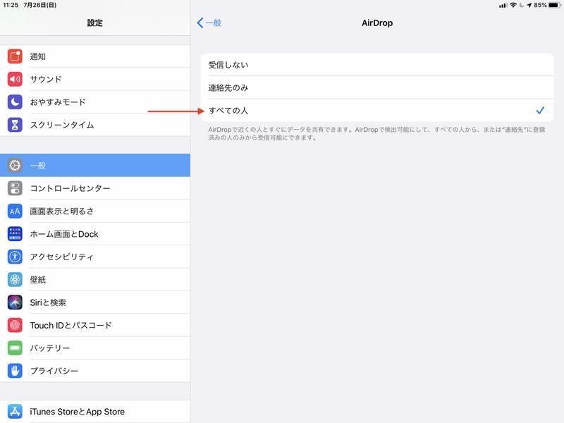Tap the Control Center toggles icon
Viewport: 564px width, 423px height.
(x=15, y=188)
